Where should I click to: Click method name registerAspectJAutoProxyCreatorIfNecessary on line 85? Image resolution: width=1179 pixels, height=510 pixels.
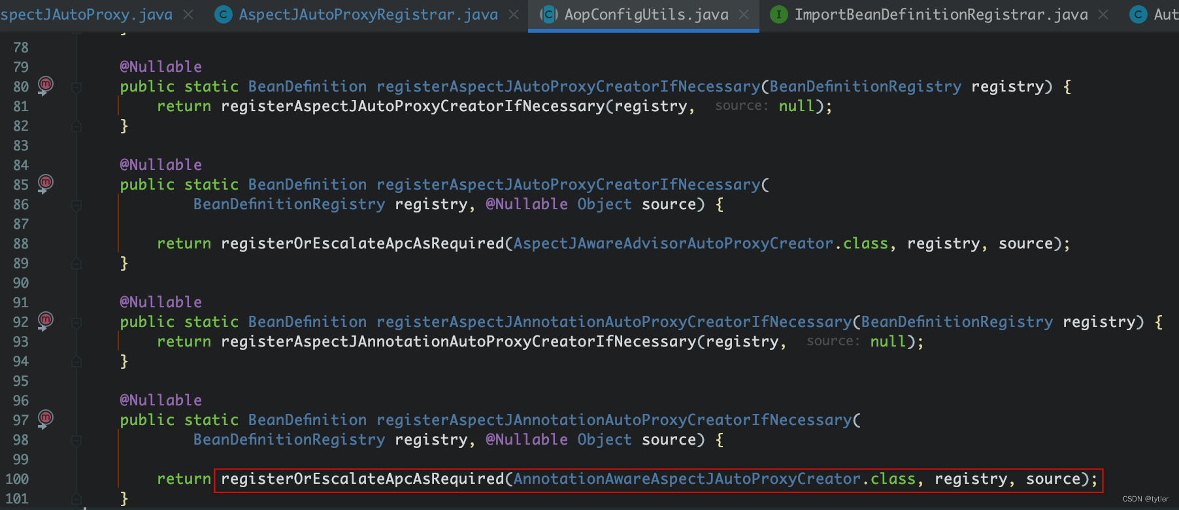pyautogui.click(x=569, y=184)
